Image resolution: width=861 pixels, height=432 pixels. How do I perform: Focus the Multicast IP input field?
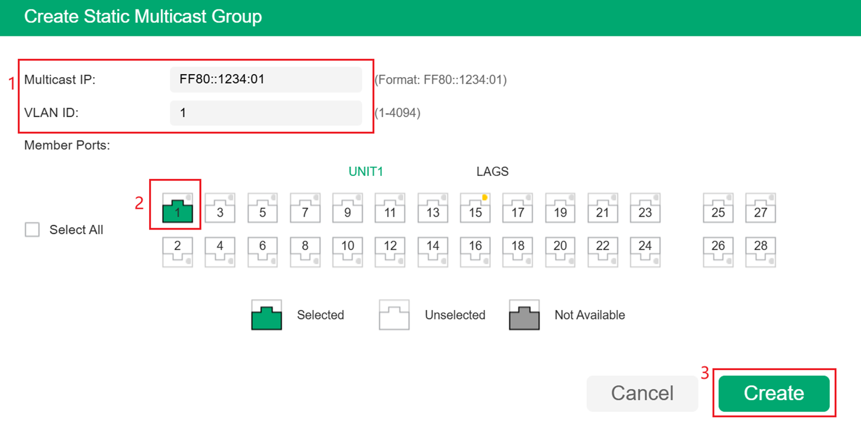click(266, 79)
